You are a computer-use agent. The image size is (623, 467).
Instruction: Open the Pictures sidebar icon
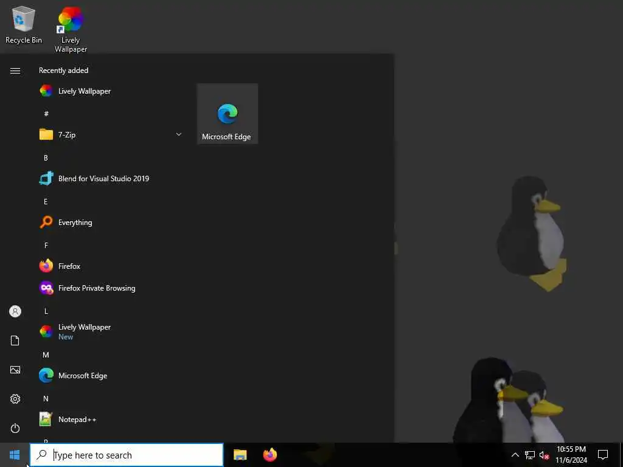coord(15,370)
